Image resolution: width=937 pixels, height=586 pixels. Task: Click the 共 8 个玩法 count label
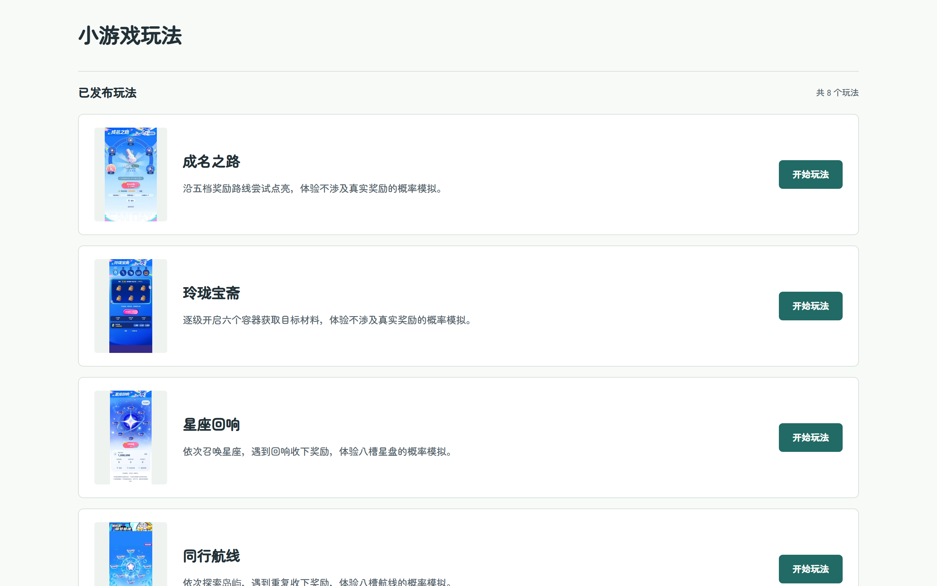point(837,93)
